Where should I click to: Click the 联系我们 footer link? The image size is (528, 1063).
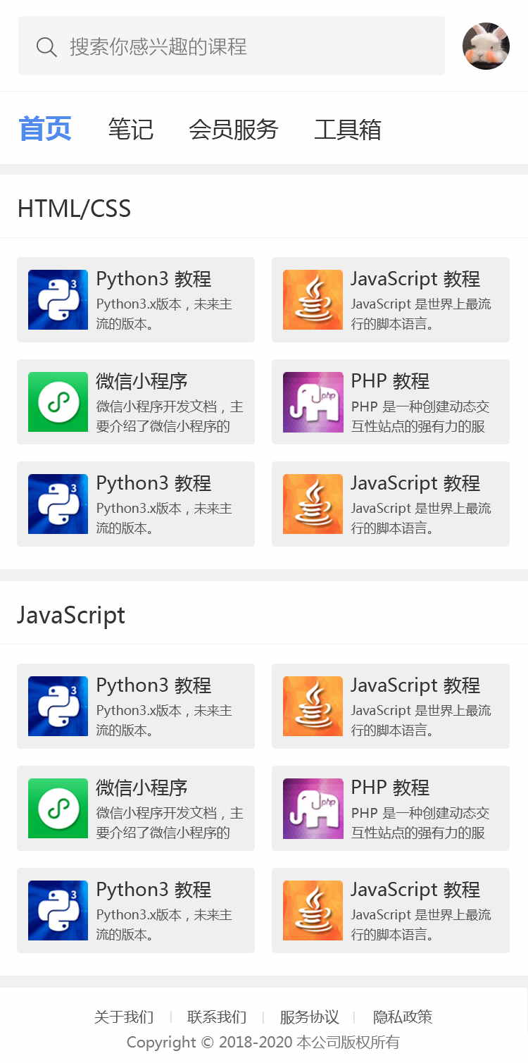[x=217, y=1017]
